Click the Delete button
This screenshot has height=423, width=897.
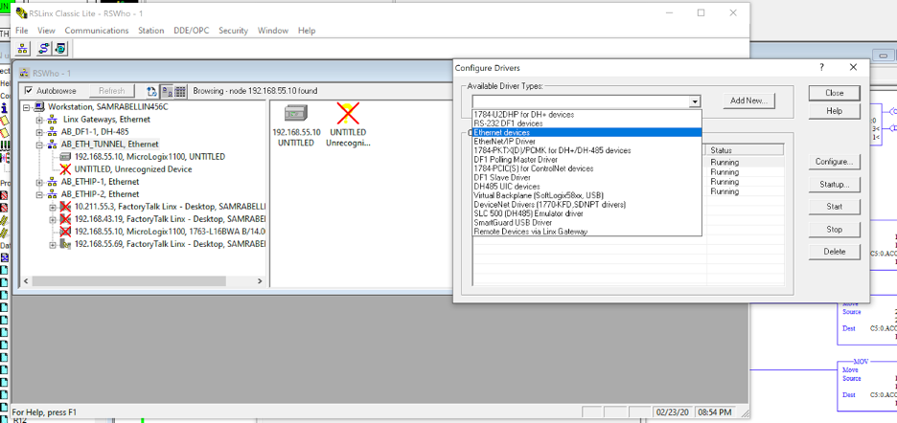tap(835, 252)
